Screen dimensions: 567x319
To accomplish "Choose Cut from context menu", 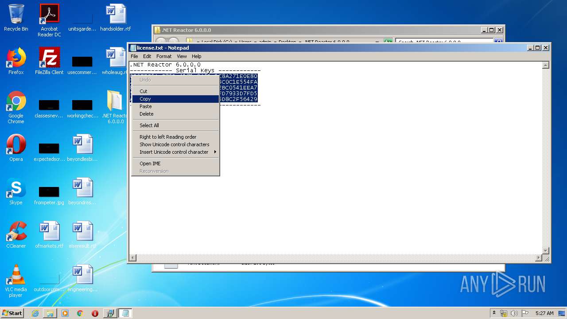I will (x=176, y=91).
